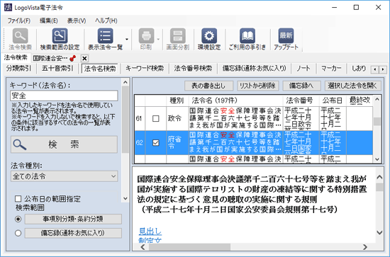Open the 法令種別 全ての法令 dropdown

click(64, 176)
